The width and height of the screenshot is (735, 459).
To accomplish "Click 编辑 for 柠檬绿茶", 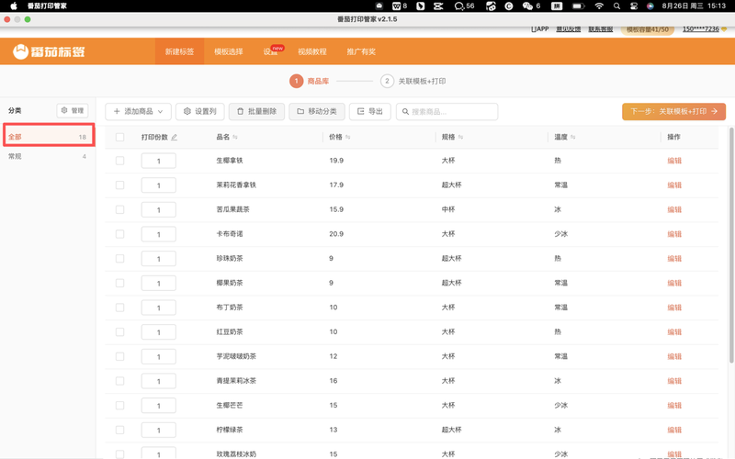I will (x=674, y=430).
